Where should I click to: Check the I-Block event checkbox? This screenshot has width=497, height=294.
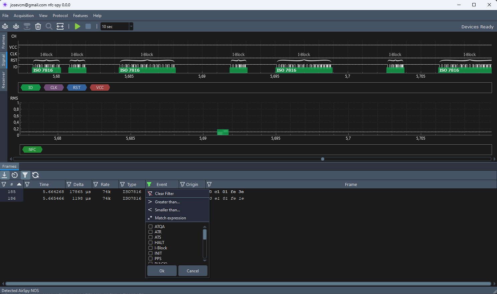click(150, 248)
